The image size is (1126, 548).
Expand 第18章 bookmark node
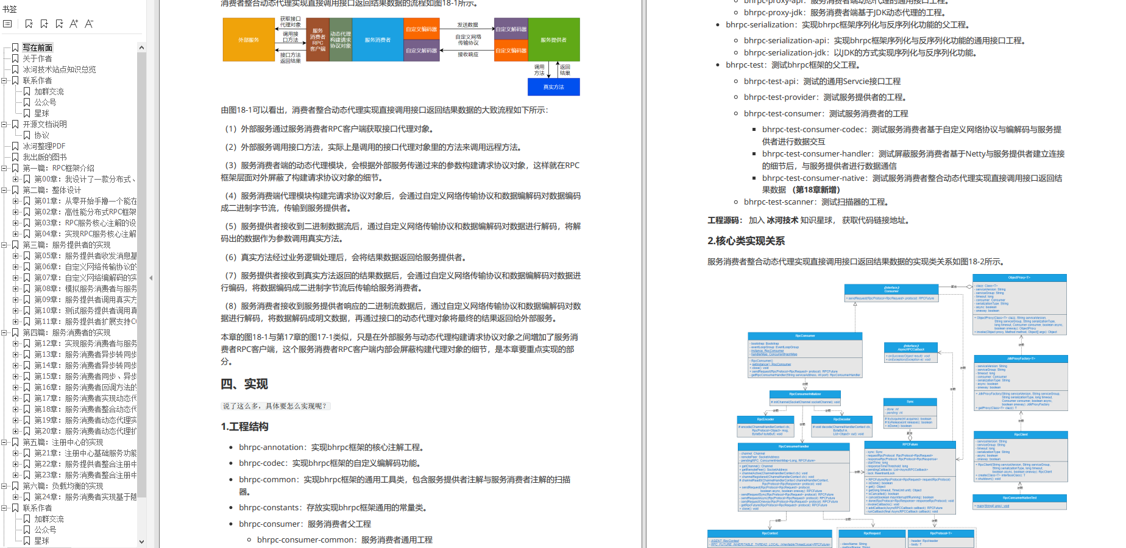click(16, 409)
